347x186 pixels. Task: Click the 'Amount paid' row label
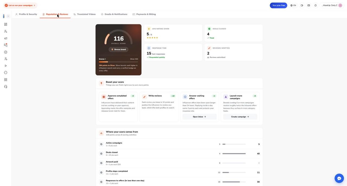[112, 162]
